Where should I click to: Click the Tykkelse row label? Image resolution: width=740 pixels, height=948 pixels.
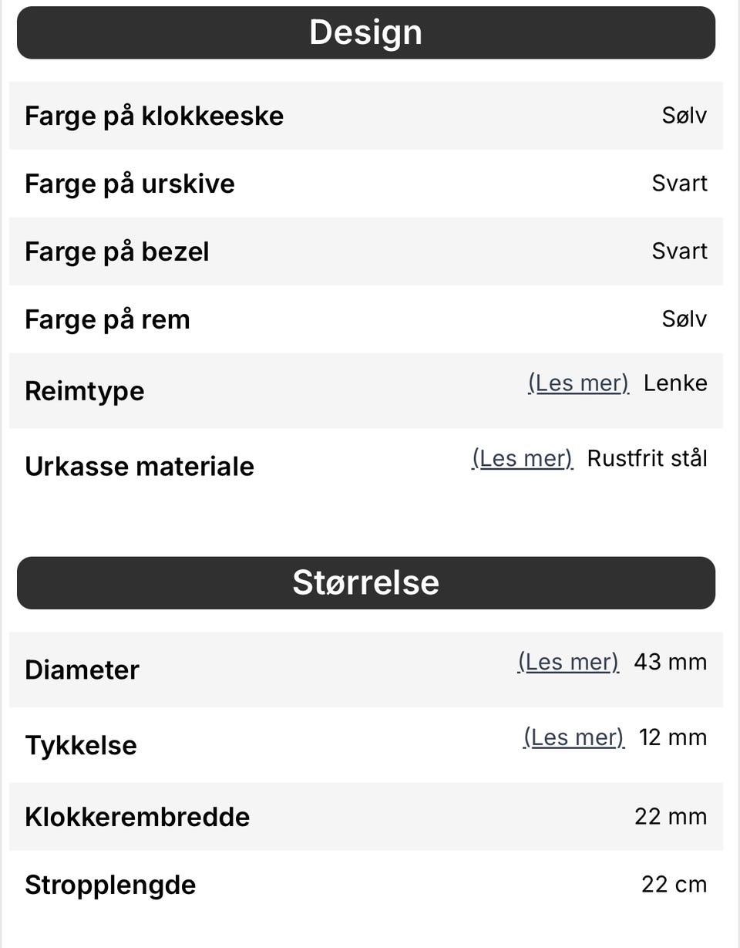[x=81, y=745]
